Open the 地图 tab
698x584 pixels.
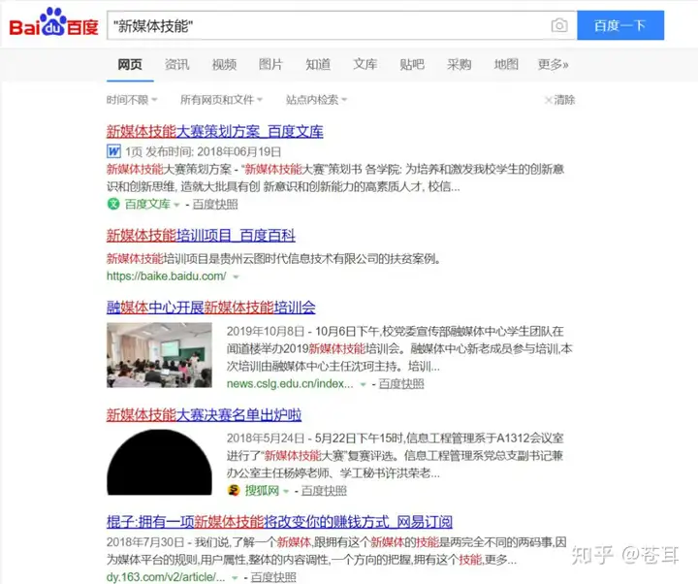pos(506,65)
